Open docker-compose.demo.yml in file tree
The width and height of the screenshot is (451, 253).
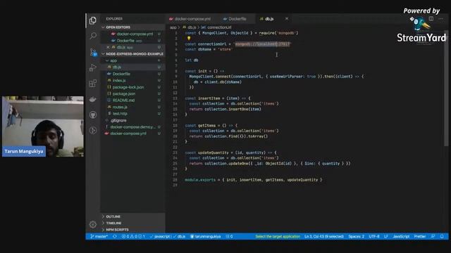pos(132,126)
